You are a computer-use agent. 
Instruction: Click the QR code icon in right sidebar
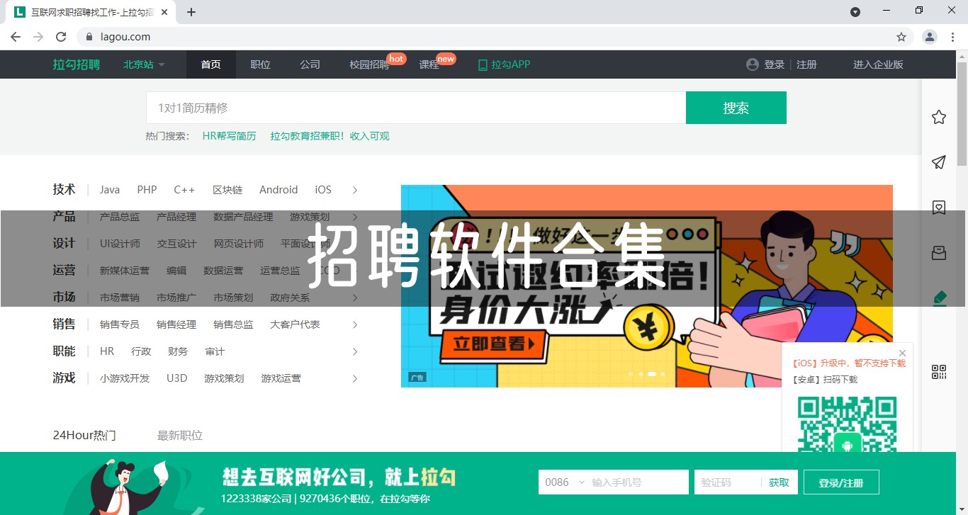pyautogui.click(x=939, y=372)
